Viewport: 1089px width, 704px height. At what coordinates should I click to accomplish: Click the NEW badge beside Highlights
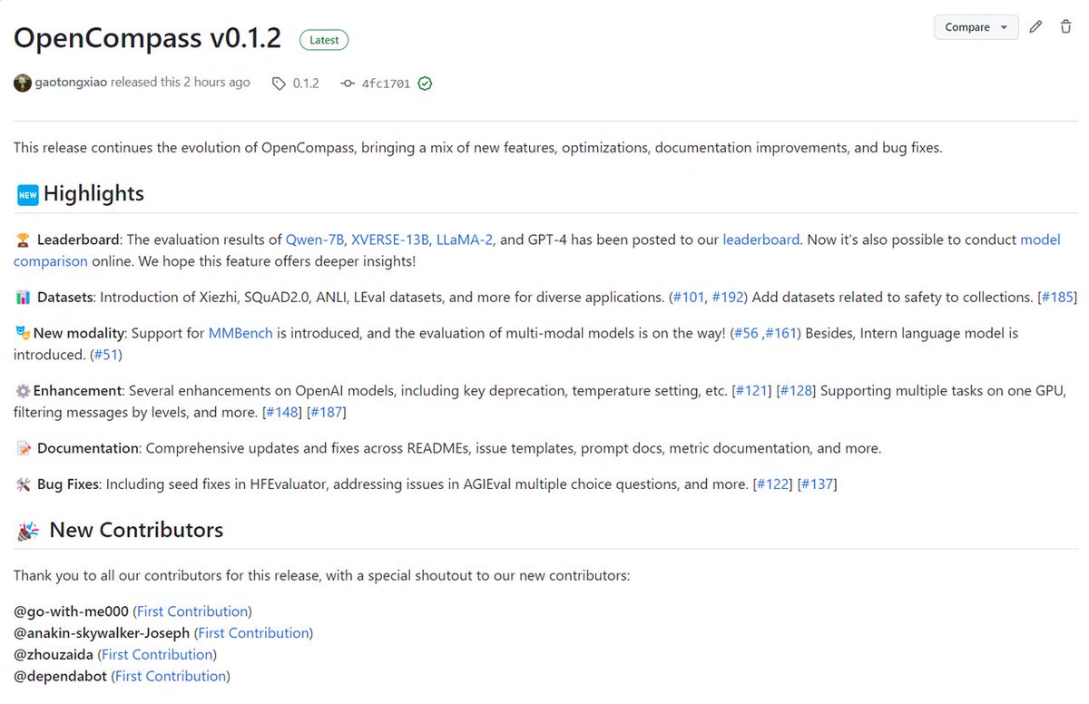27,193
